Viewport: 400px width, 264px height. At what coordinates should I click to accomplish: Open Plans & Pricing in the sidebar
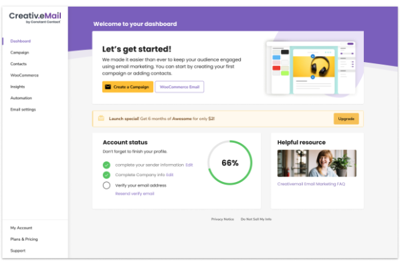pyautogui.click(x=24, y=239)
